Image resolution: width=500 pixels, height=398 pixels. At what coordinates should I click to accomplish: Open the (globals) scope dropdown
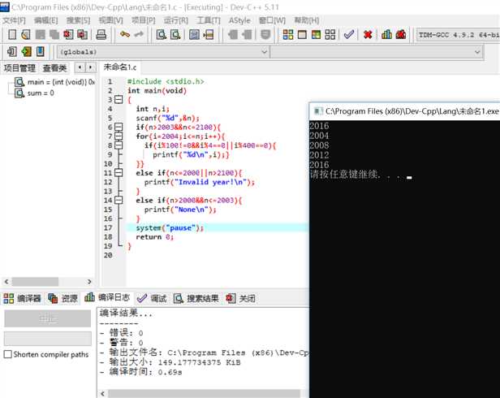[x=163, y=52]
